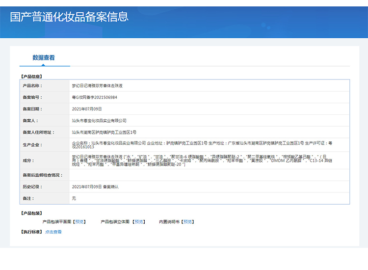Click 点击查看 next to 执行标准

click(x=53, y=232)
